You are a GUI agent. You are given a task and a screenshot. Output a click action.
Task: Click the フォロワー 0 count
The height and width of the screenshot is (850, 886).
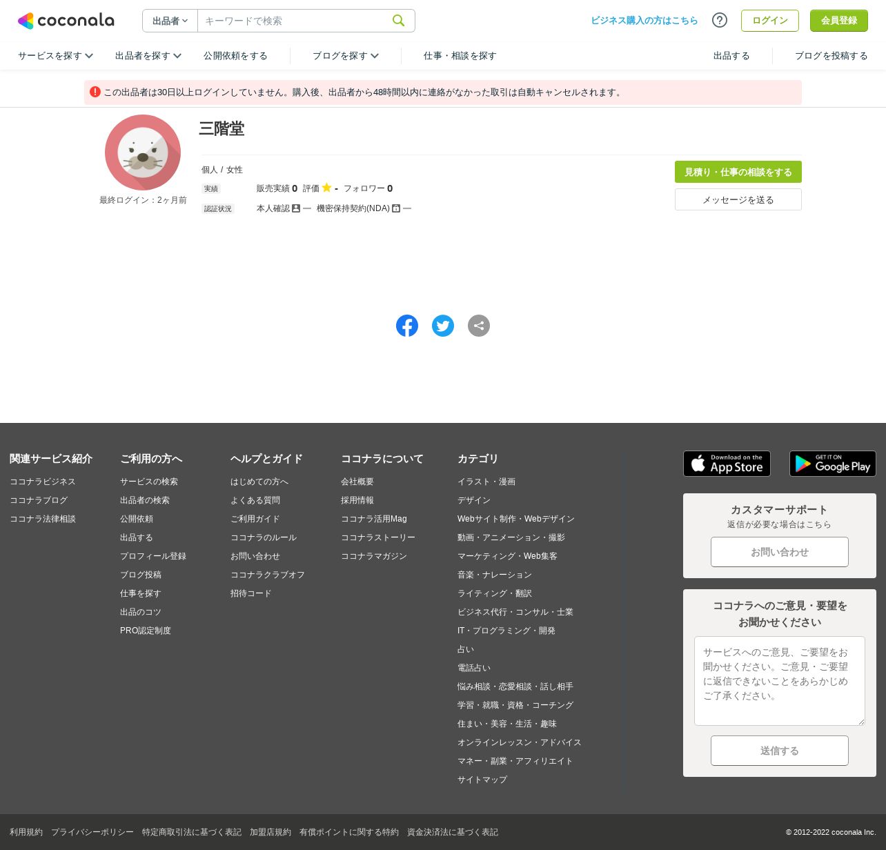click(x=368, y=188)
